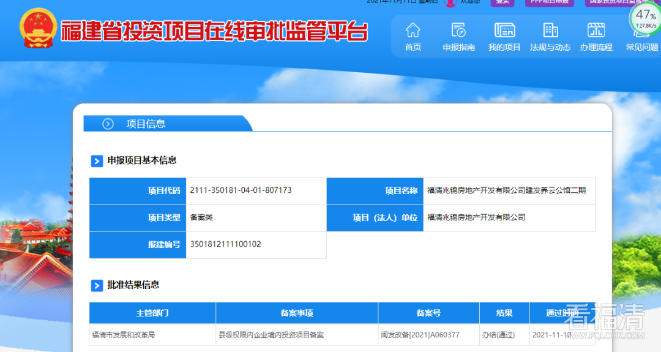This screenshot has width=661, height=352.
Task: Click the national emblem logo
Action: click(x=38, y=28)
